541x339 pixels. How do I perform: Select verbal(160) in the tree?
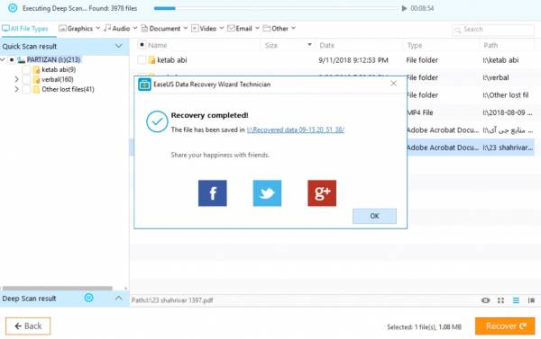point(58,79)
